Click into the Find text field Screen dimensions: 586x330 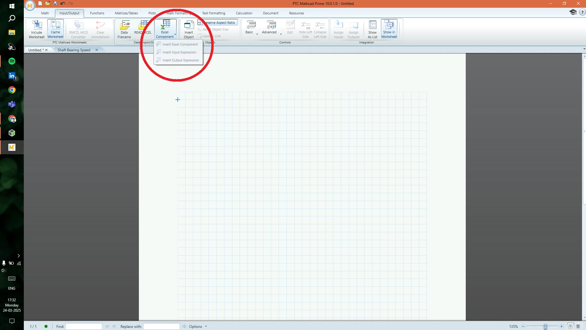click(84, 326)
